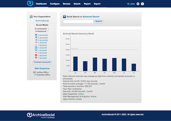
Task: Click the Record Plan line label
Action: click(x=75, y=49)
